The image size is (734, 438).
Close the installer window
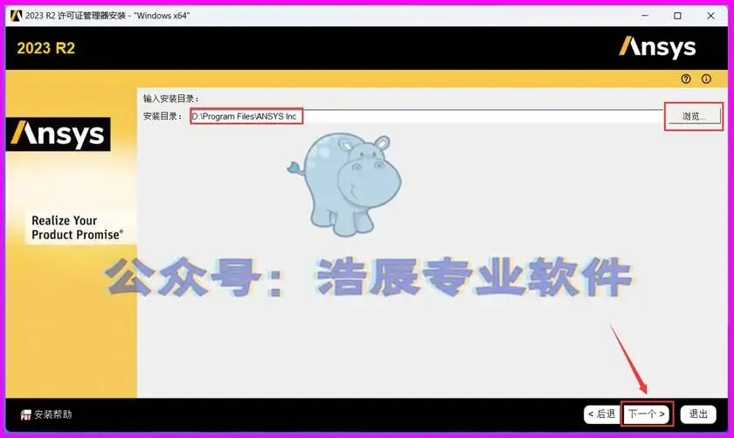coord(710,16)
